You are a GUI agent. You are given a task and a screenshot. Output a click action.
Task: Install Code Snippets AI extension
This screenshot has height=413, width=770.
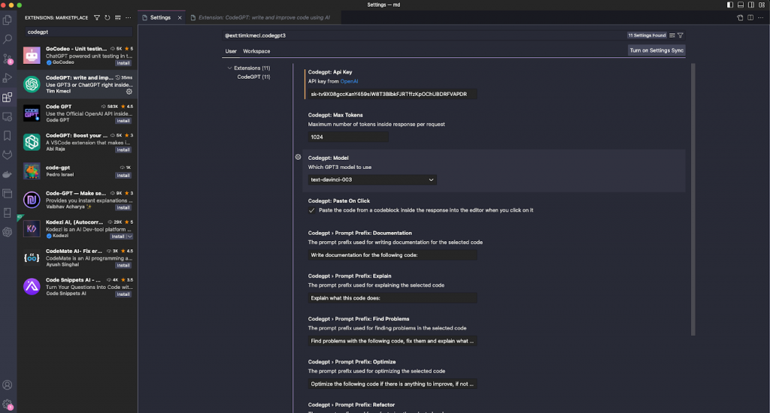point(123,294)
